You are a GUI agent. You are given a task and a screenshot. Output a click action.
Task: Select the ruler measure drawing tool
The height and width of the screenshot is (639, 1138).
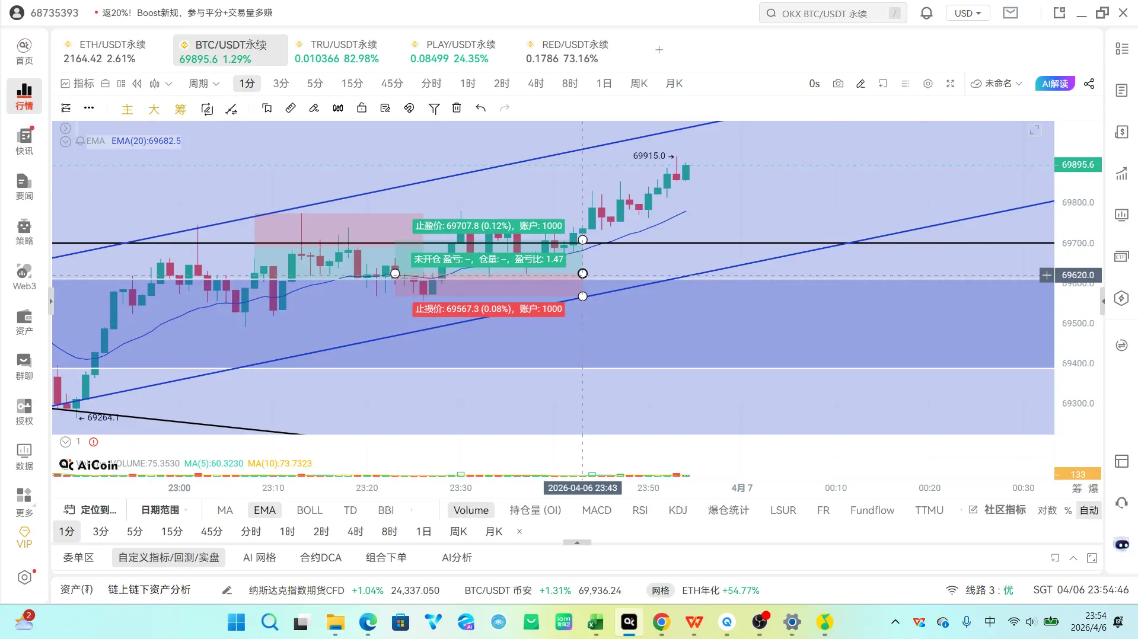coord(291,108)
